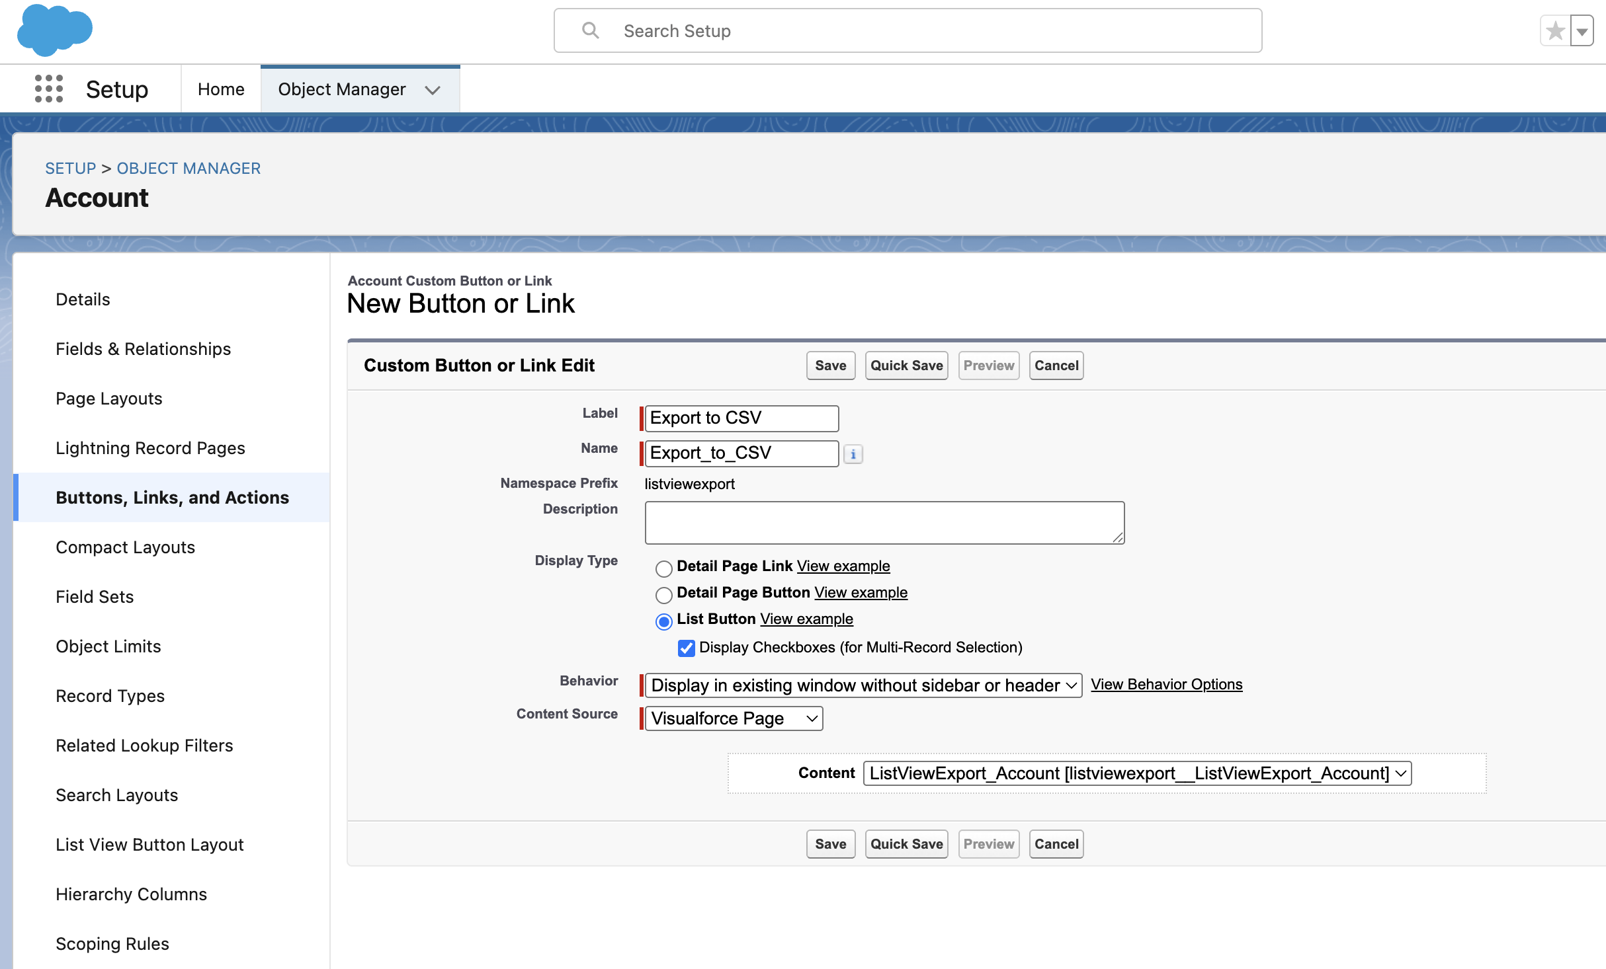
Task: Switch to the Home tab
Action: (x=221, y=89)
